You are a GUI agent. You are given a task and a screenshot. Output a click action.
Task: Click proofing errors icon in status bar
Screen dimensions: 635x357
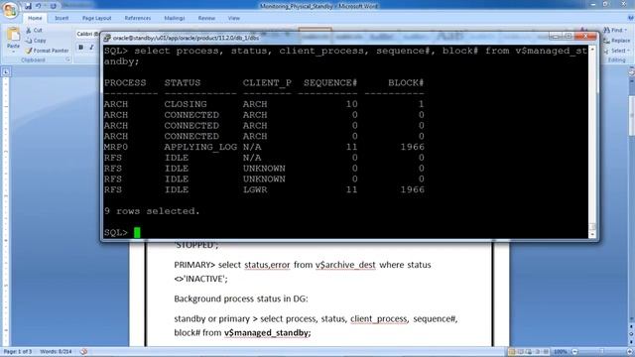(x=83, y=352)
